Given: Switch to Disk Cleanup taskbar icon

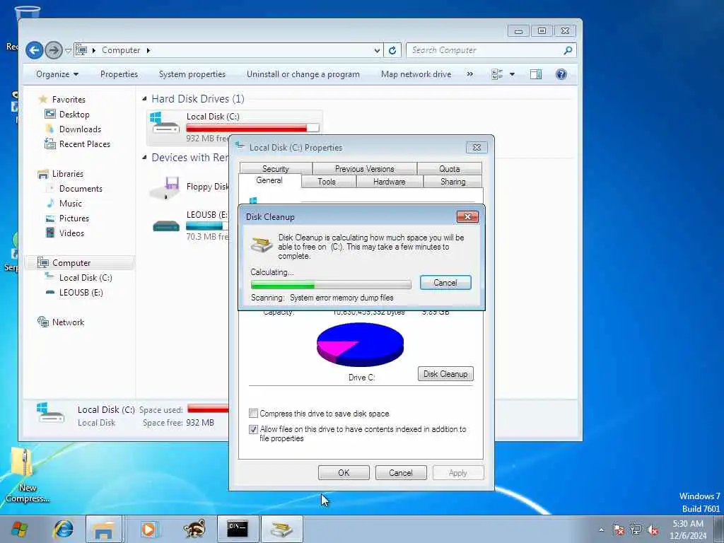Looking at the screenshot, I should [282, 529].
